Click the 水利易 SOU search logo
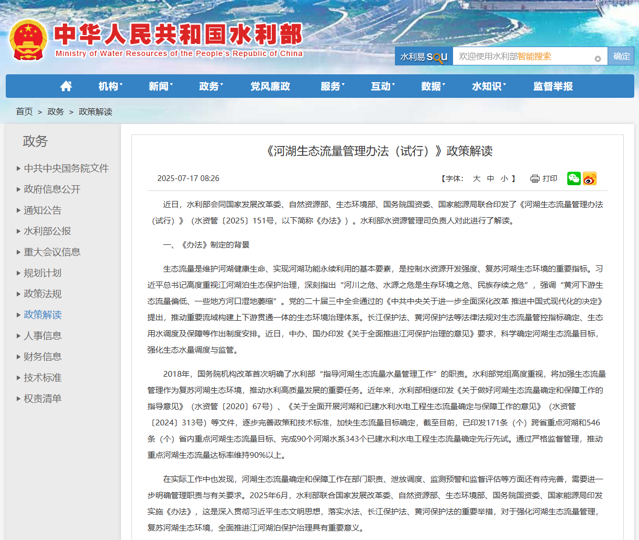 424,57
